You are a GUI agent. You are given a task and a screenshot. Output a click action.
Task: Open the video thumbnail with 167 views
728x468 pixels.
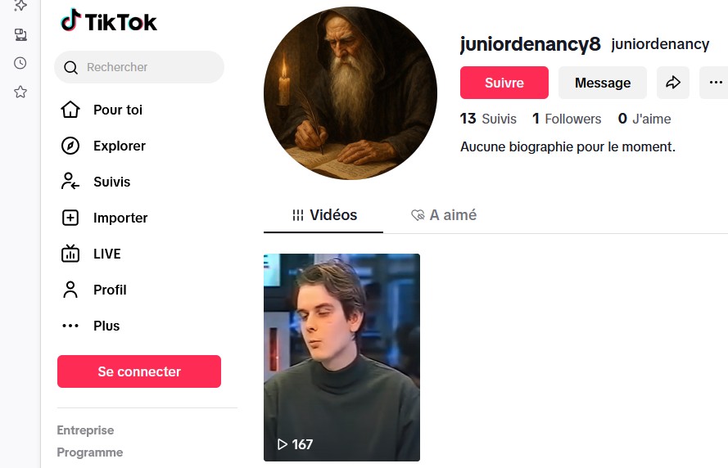pyautogui.click(x=341, y=358)
